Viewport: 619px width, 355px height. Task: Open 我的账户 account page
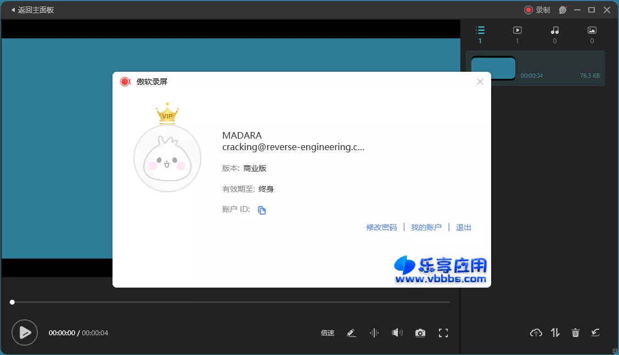(x=426, y=227)
